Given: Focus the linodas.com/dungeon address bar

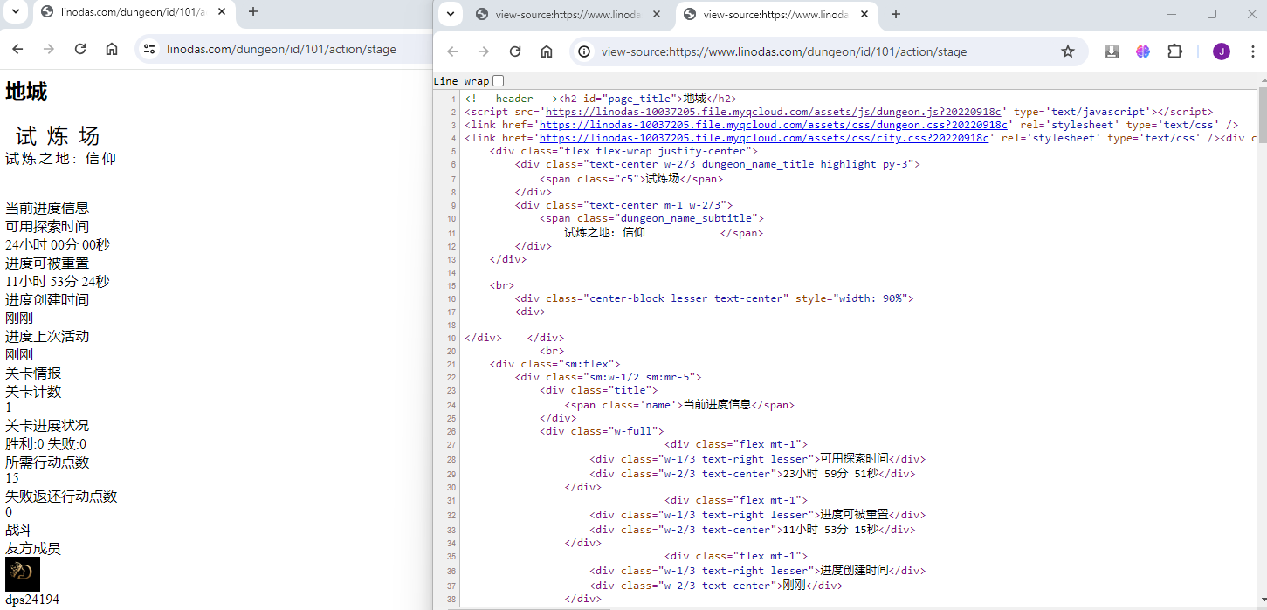Looking at the screenshot, I should pyautogui.click(x=281, y=49).
